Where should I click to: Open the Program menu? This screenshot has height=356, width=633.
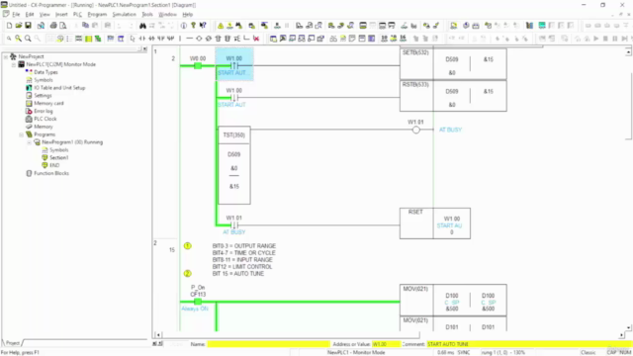click(97, 14)
